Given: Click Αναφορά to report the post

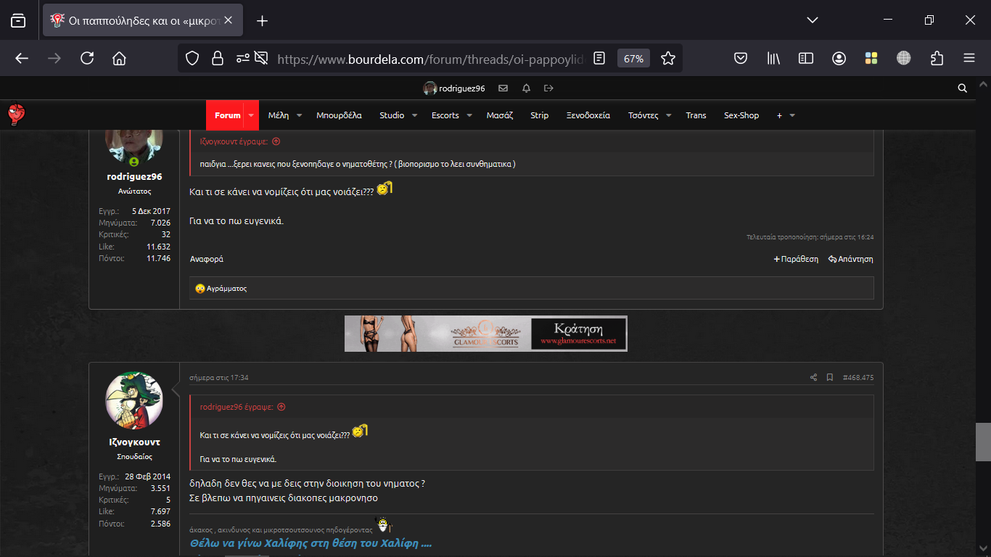Looking at the screenshot, I should [207, 259].
